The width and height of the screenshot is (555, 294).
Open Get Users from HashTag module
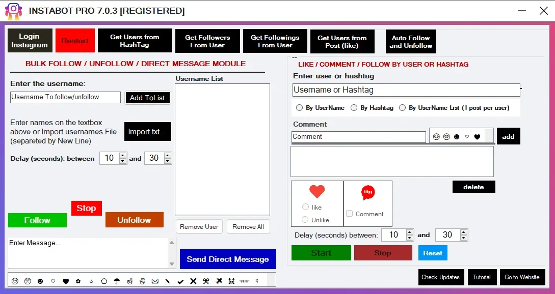click(135, 41)
